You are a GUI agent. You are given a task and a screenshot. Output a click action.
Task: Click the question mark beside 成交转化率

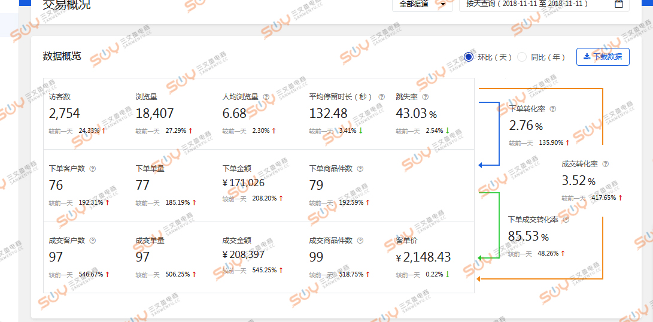tap(605, 164)
